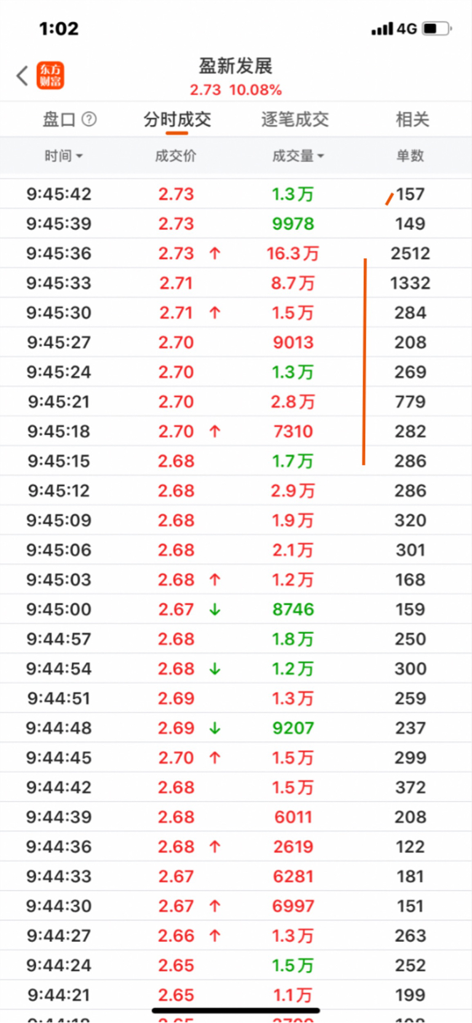
Task: Tap the down arrow at 9:44:48 row
Action: (214, 728)
